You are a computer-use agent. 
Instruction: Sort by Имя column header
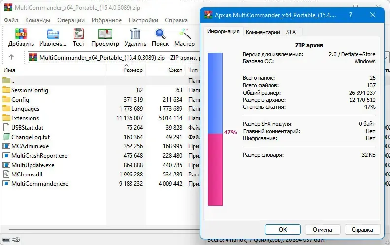(54, 70)
